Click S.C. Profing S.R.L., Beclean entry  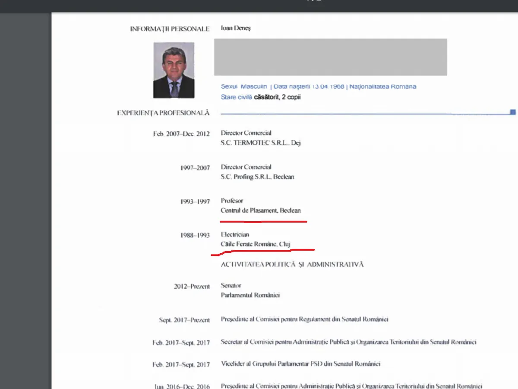click(257, 177)
